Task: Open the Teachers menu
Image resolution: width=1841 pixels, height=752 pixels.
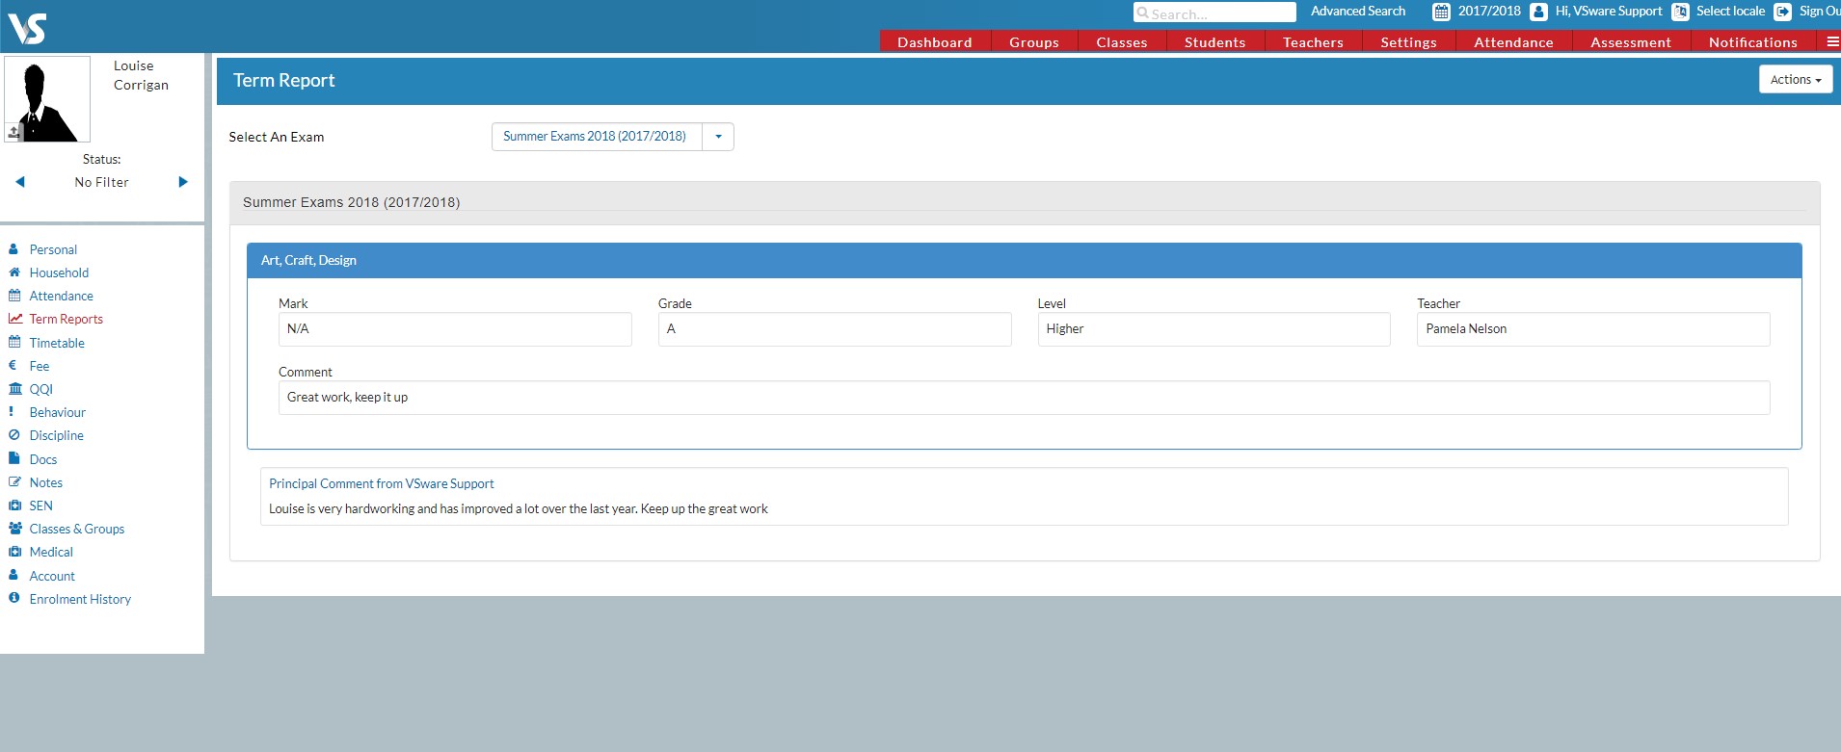Action: click(x=1313, y=42)
